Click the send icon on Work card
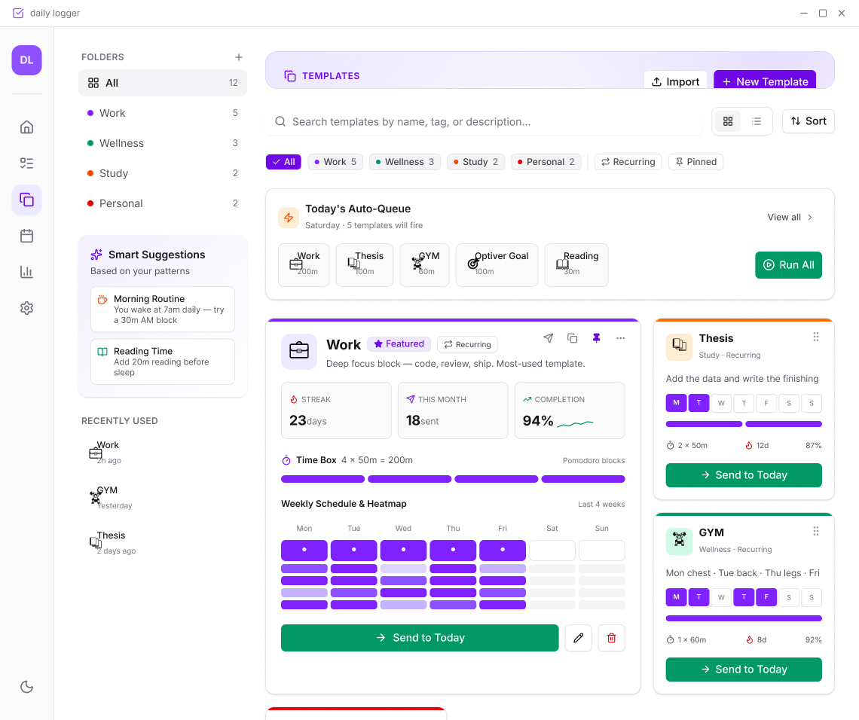This screenshot has width=859, height=720. click(548, 338)
